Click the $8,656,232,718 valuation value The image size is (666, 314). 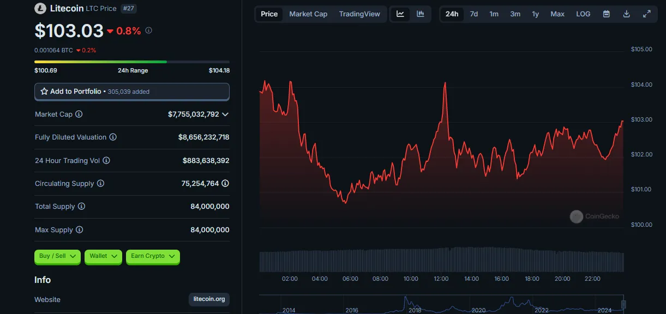(x=204, y=137)
